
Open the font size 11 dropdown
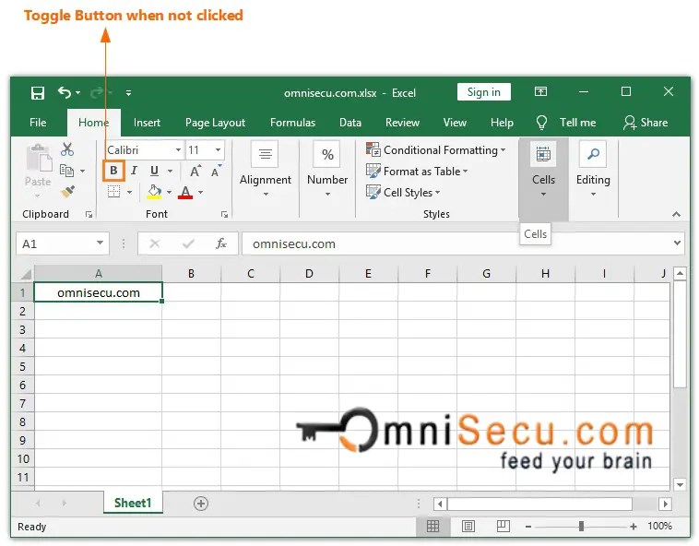(218, 149)
